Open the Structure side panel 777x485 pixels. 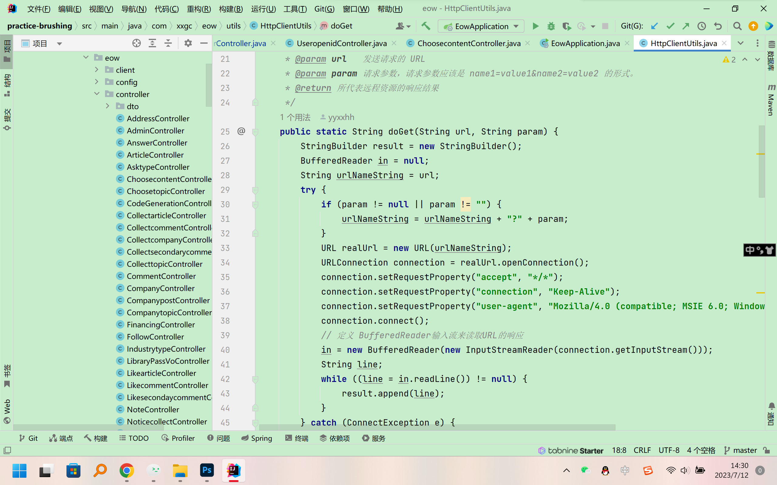(7, 85)
